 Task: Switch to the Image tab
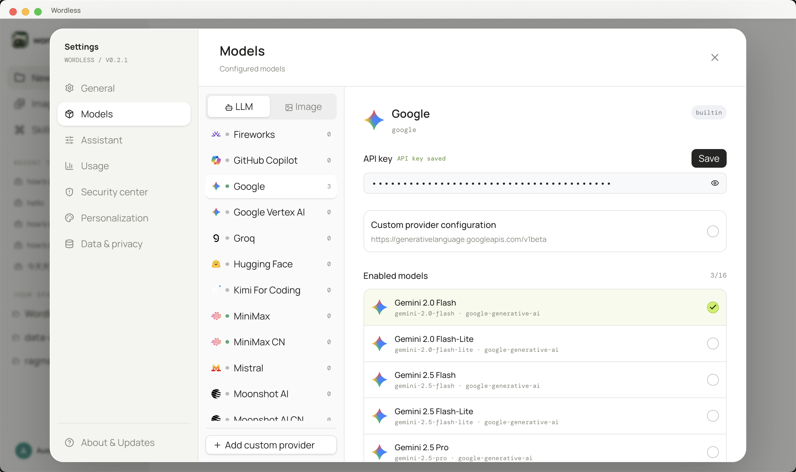tap(303, 107)
